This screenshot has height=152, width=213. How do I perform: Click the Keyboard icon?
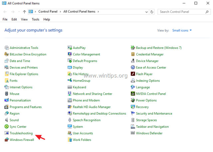(70, 87)
